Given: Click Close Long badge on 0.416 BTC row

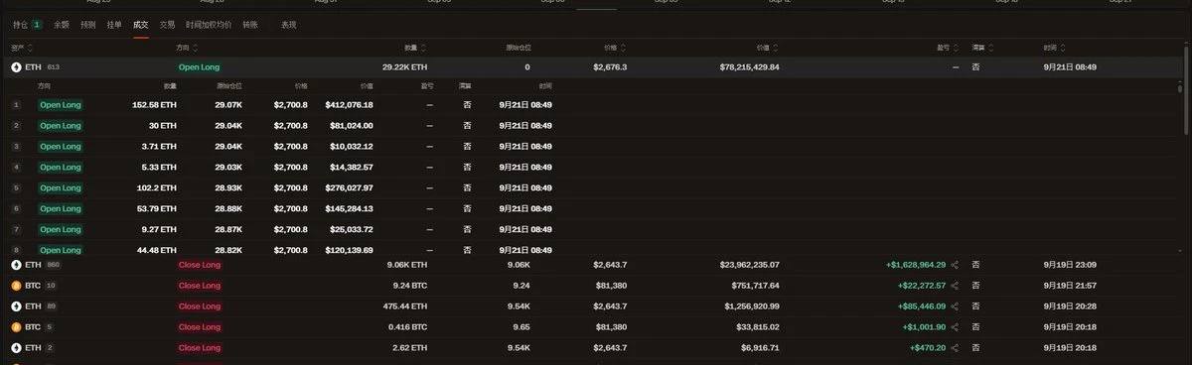Looking at the screenshot, I should click(200, 327).
